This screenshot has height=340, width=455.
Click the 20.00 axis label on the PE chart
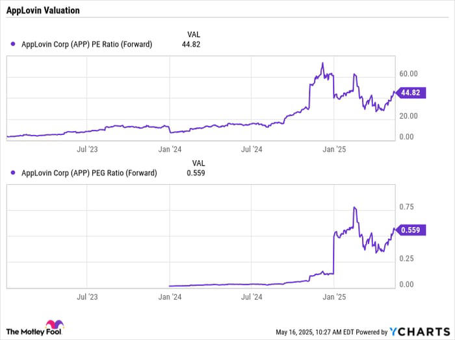tap(408, 116)
